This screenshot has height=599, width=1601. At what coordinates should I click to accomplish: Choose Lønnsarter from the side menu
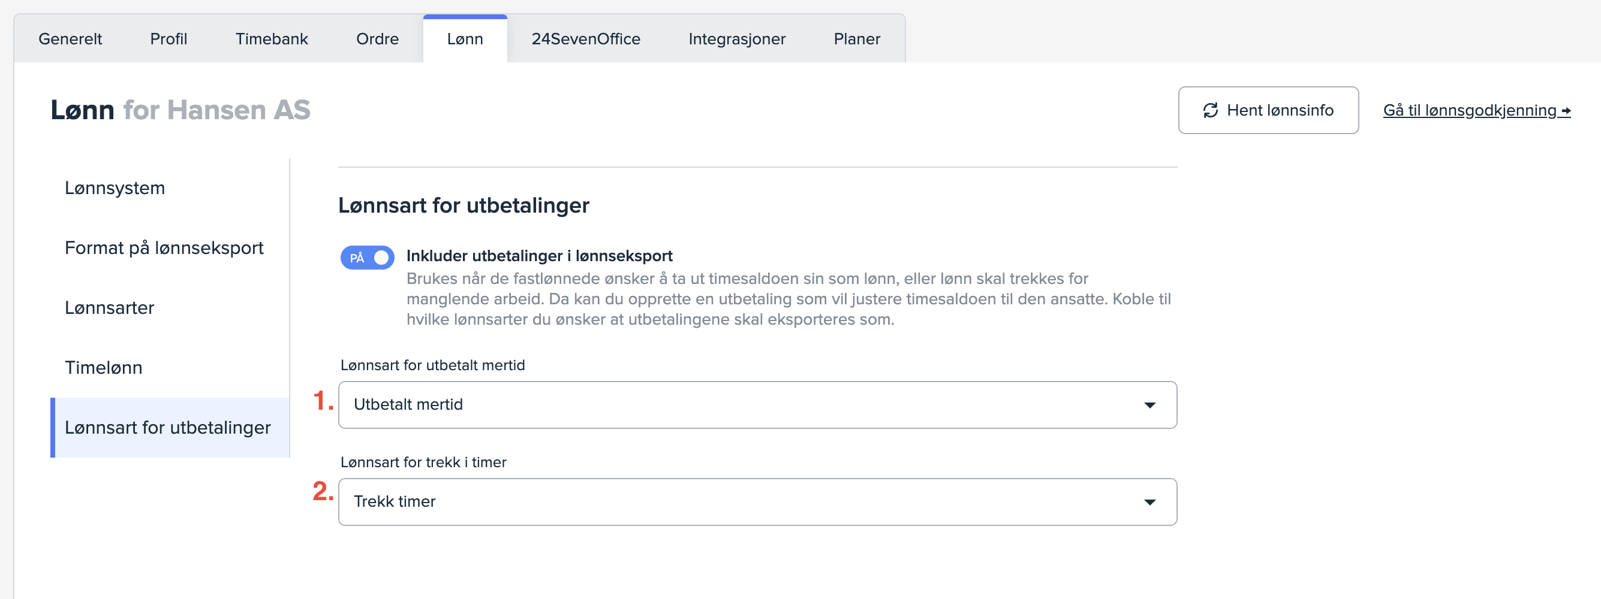pos(109,308)
